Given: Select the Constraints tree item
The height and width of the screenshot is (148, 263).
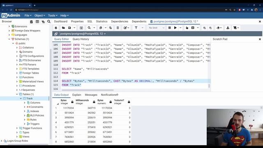Looking at the screenshot, I should tap(37, 107).
